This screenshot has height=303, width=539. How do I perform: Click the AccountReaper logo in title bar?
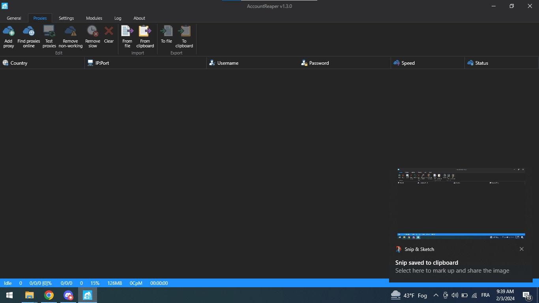[5, 6]
